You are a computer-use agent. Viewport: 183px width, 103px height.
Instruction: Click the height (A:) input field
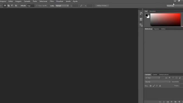tap(89, 6)
